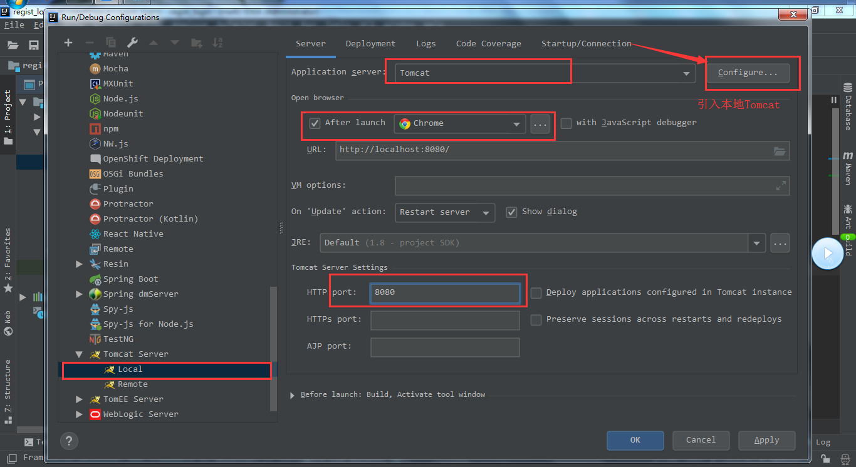Select the MXUnit configuration type

118,83
